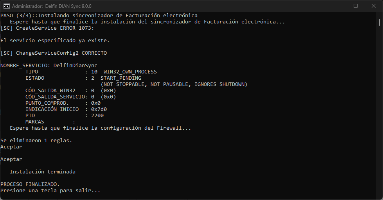Click 'Se eliminaron 1 reglas' line

[x=36, y=140]
